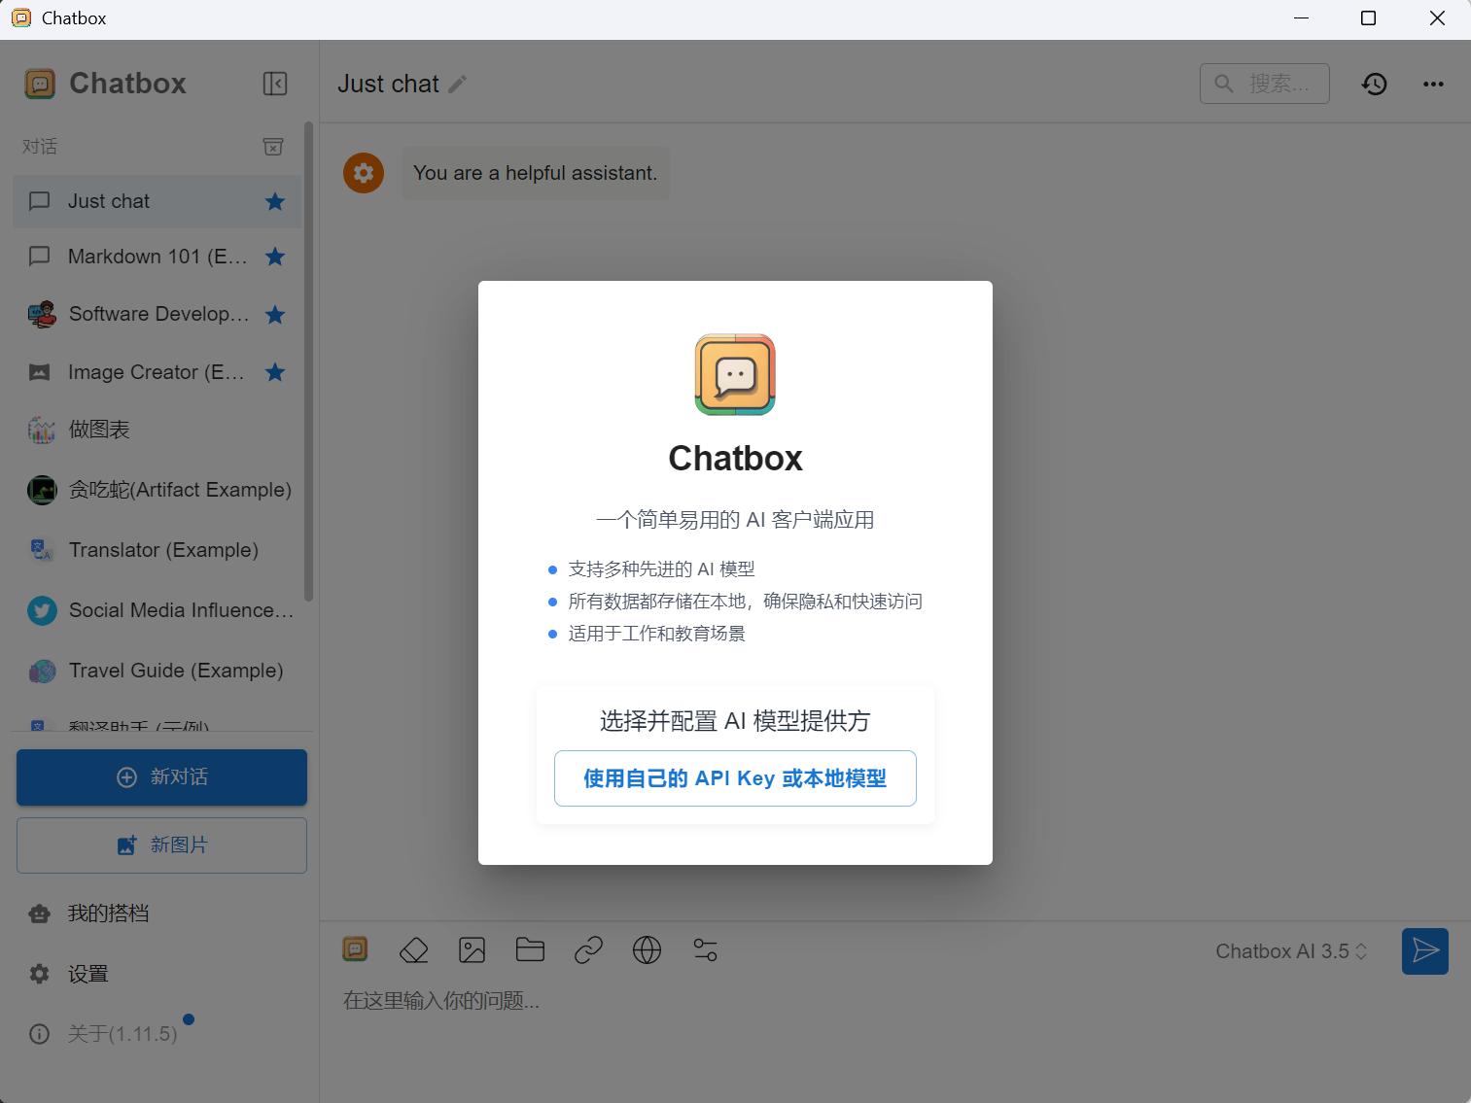This screenshot has width=1471, height=1103.
Task: Open the Image Creator conversation
Action: coord(158,372)
